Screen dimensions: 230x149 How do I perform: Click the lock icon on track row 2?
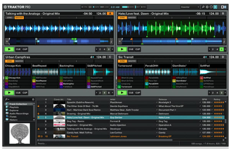38,106
